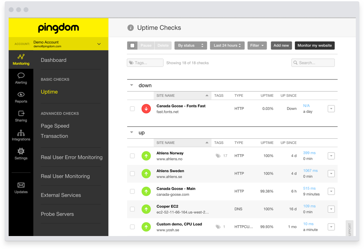364x249 pixels.
Task: Check the Ahlens Sweden row checkbox
Action: click(x=132, y=174)
